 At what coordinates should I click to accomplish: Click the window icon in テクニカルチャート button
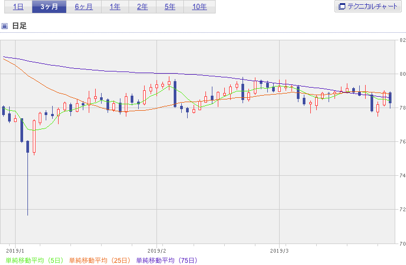(342, 6)
